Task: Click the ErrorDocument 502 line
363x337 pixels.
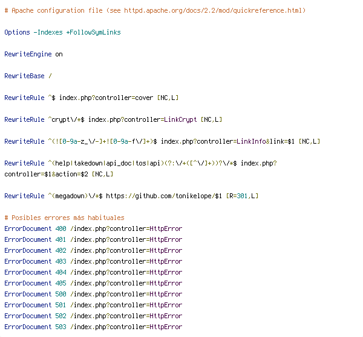Action: click(x=93, y=316)
